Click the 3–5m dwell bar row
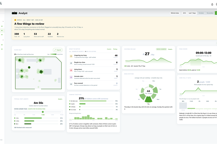Image resolution: width=217 pixels, height=144 pixels. [x=38, y=118]
